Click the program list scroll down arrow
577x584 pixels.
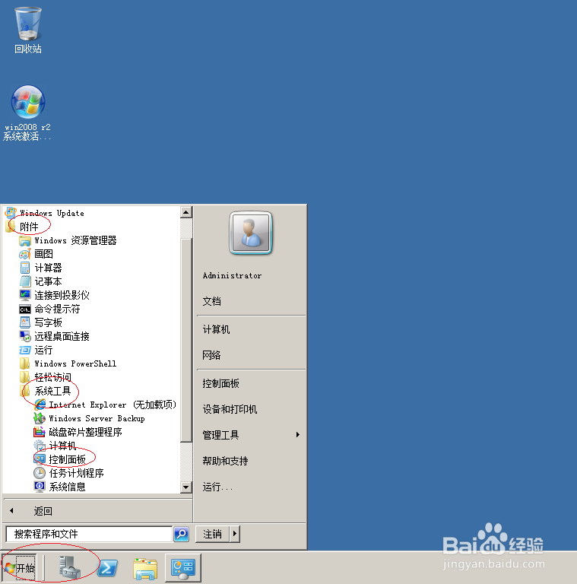pyautogui.click(x=185, y=487)
